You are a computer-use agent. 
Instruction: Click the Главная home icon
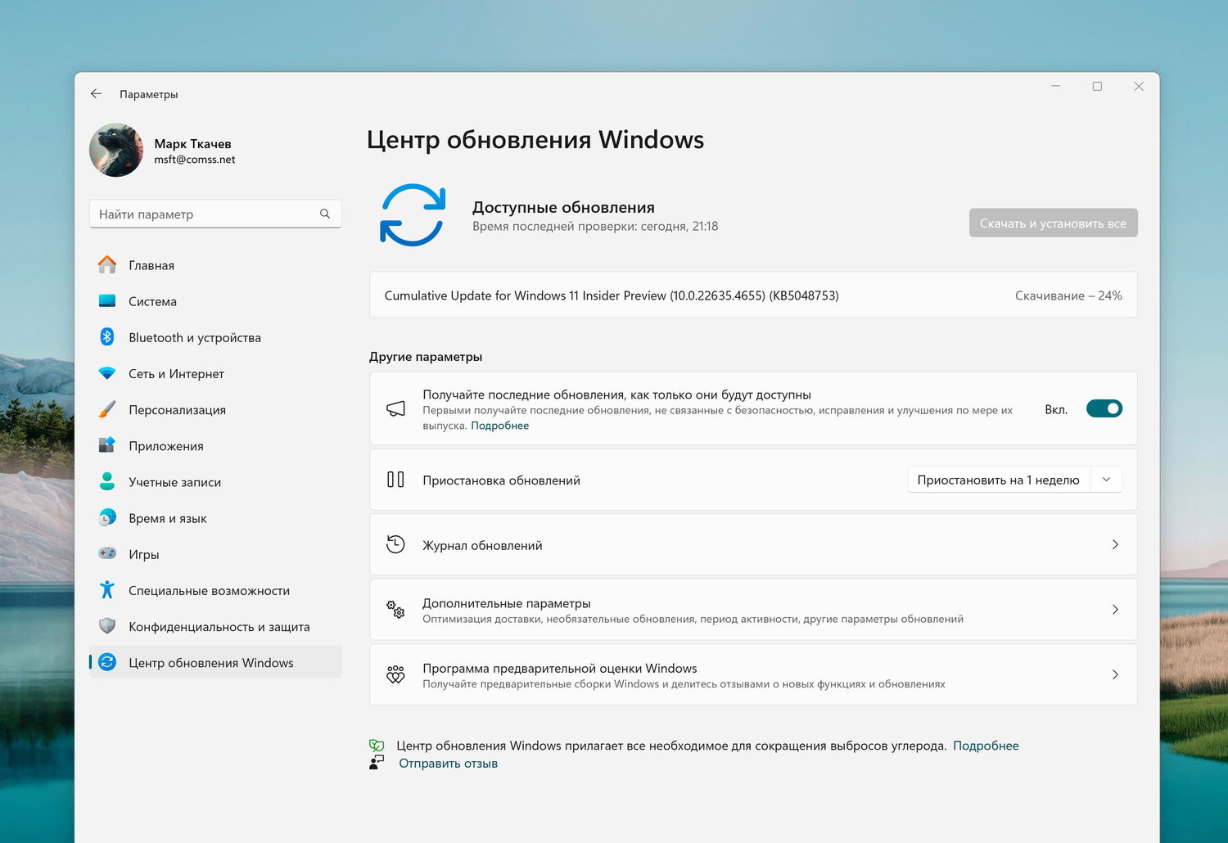(107, 265)
